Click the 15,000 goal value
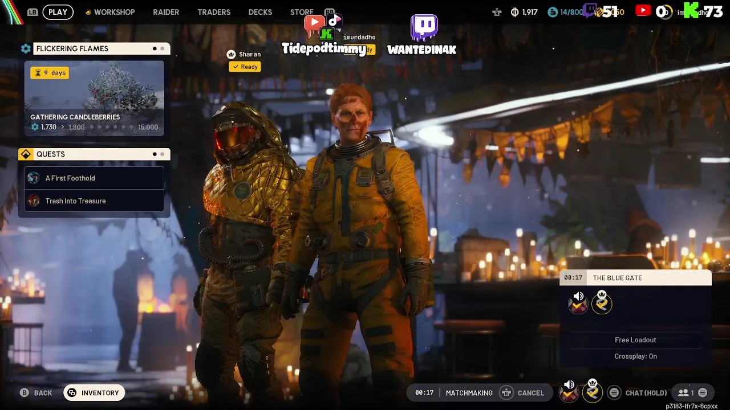 [148, 127]
